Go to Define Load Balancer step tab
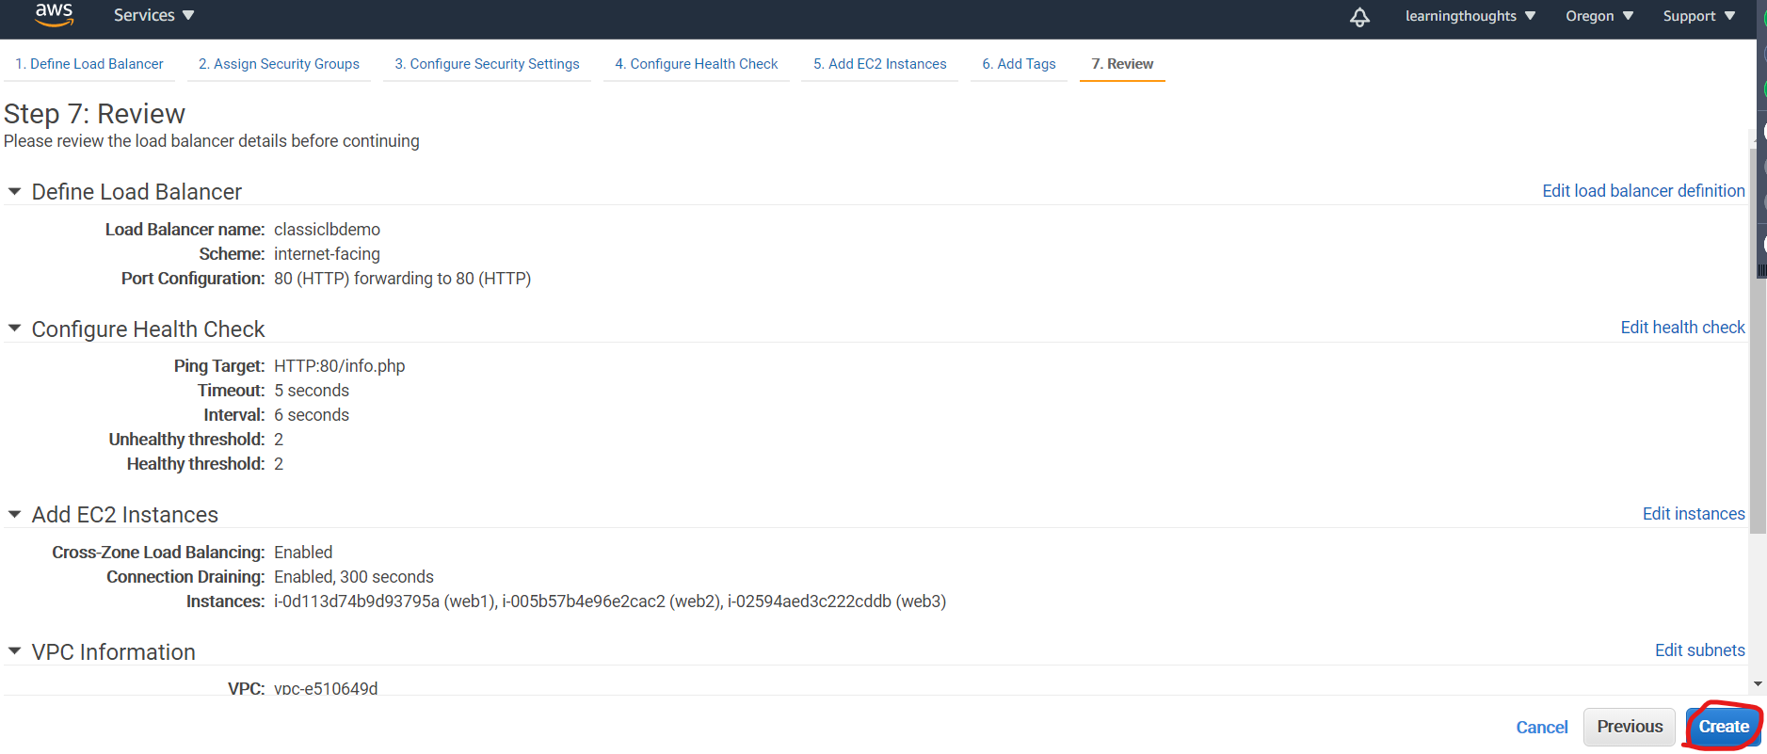The height and width of the screenshot is (754, 1767). click(x=89, y=64)
